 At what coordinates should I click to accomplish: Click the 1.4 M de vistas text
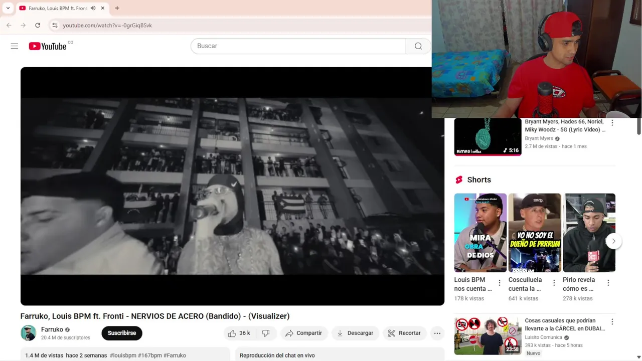(44, 355)
